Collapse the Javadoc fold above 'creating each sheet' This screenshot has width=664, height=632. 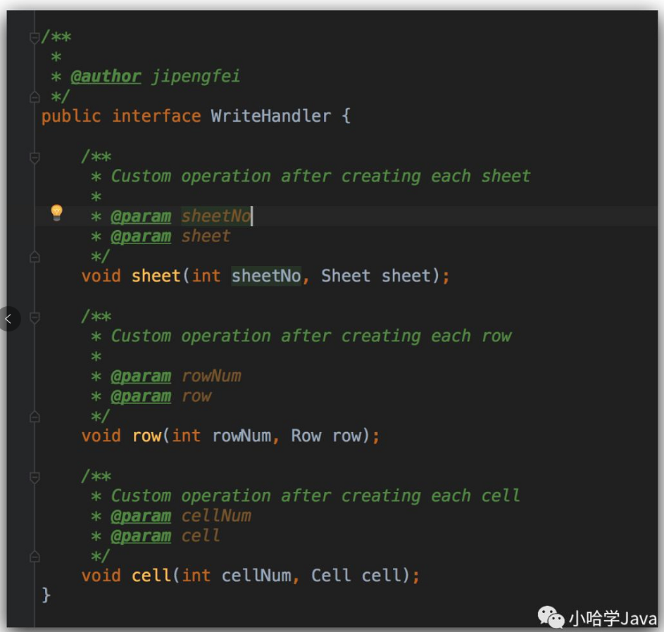[35, 158]
